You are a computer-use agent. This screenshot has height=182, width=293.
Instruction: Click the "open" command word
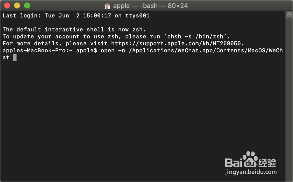(x=107, y=51)
